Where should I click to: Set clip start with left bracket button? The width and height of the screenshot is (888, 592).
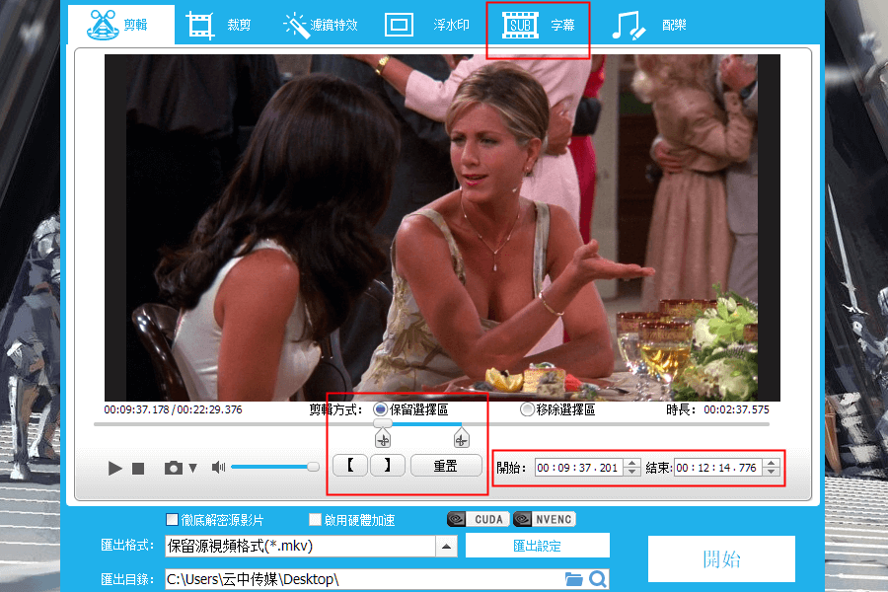click(x=350, y=466)
